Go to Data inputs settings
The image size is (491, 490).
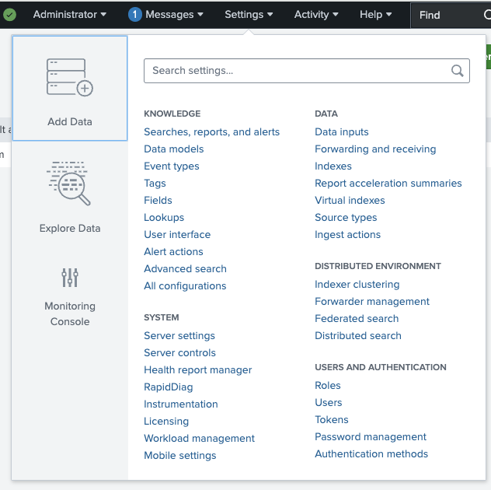[x=342, y=132]
